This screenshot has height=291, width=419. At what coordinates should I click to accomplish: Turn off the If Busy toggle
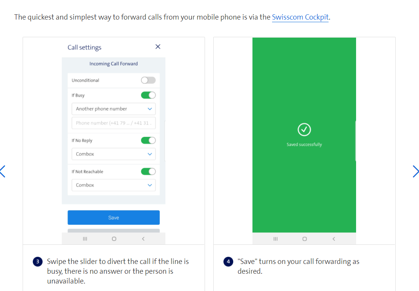click(x=148, y=95)
